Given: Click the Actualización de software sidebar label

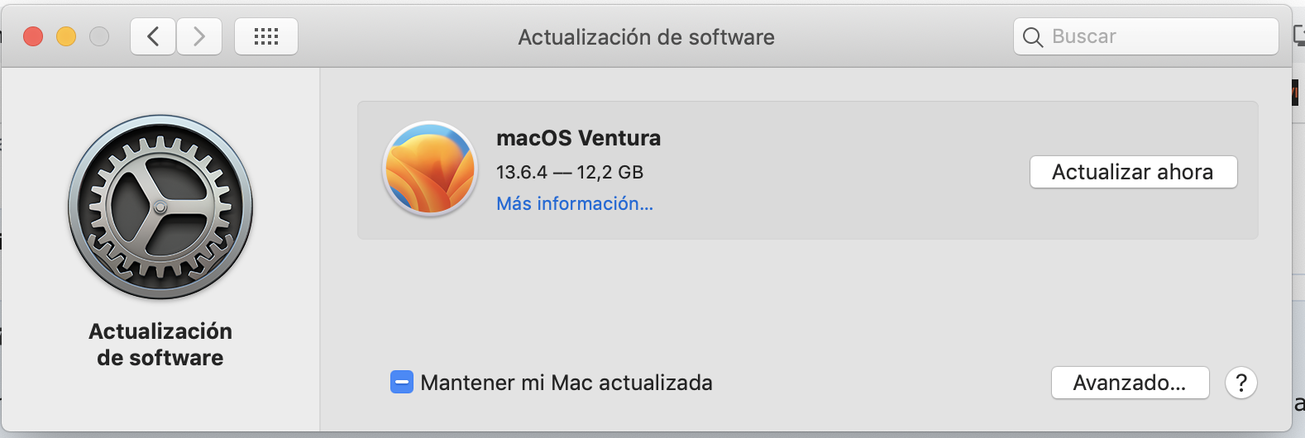Looking at the screenshot, I should tap(160, 345).
